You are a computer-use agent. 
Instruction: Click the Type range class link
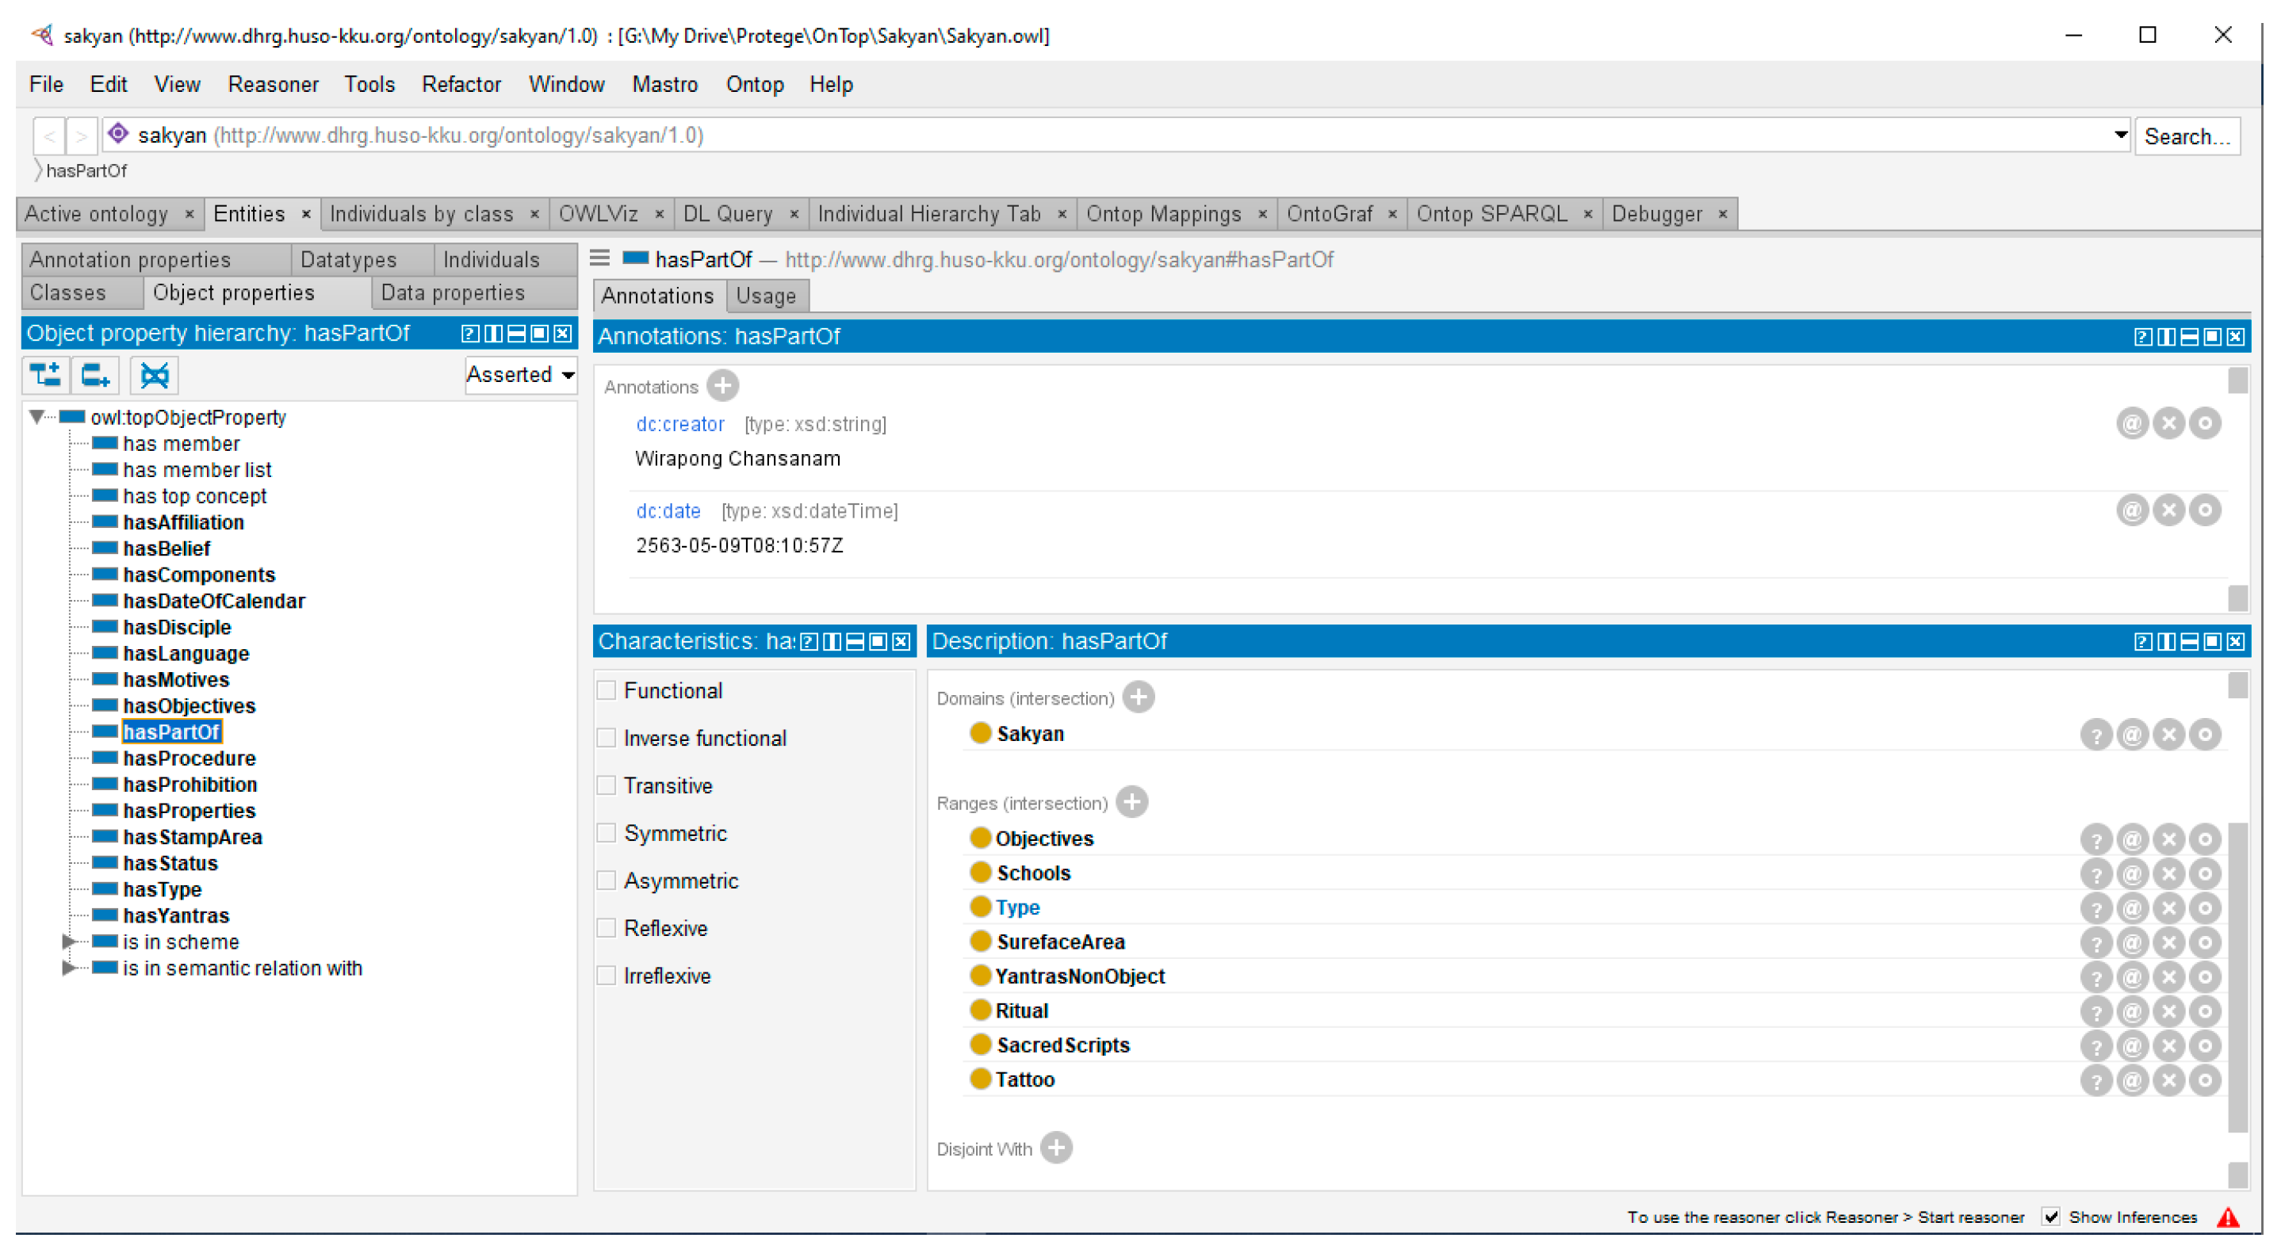tap(1017, 908)
